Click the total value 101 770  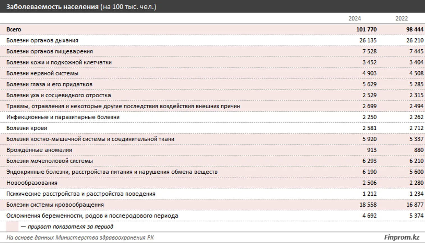coord(366,29)
